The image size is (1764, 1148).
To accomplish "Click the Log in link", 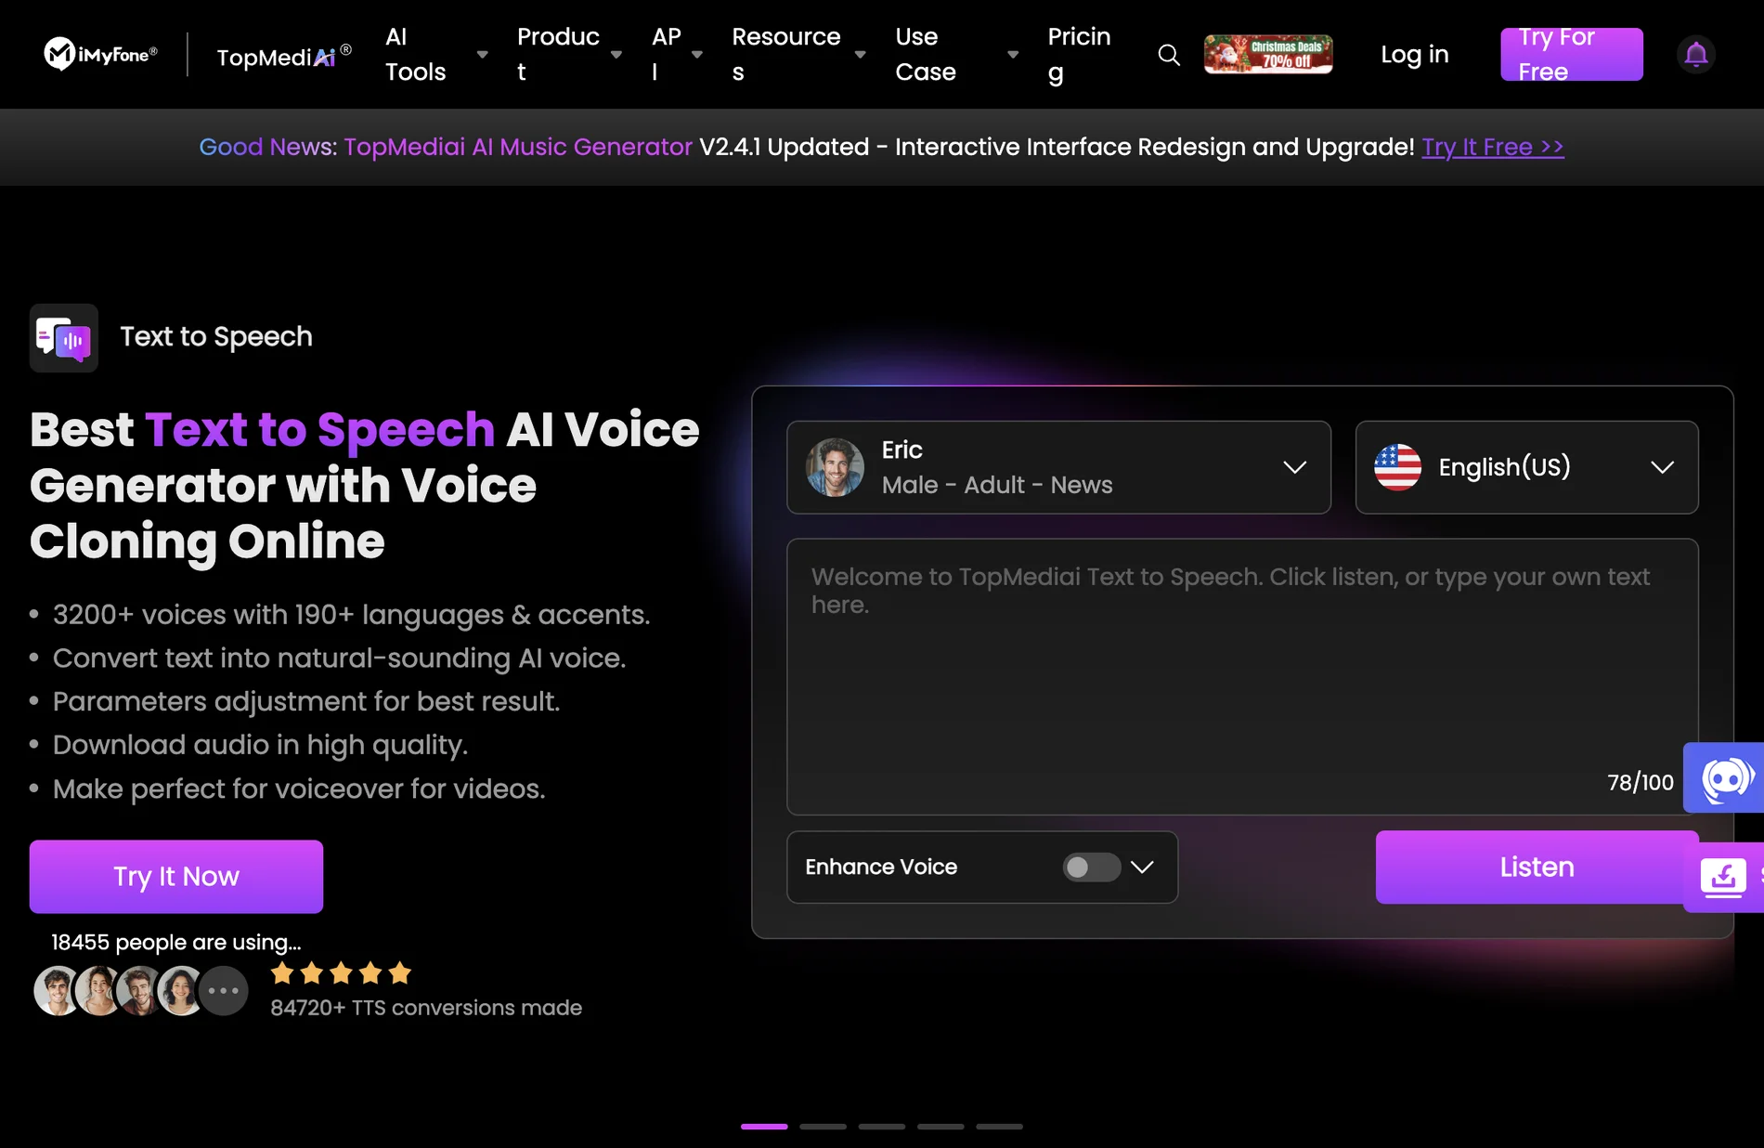I will click(1414, 54).
